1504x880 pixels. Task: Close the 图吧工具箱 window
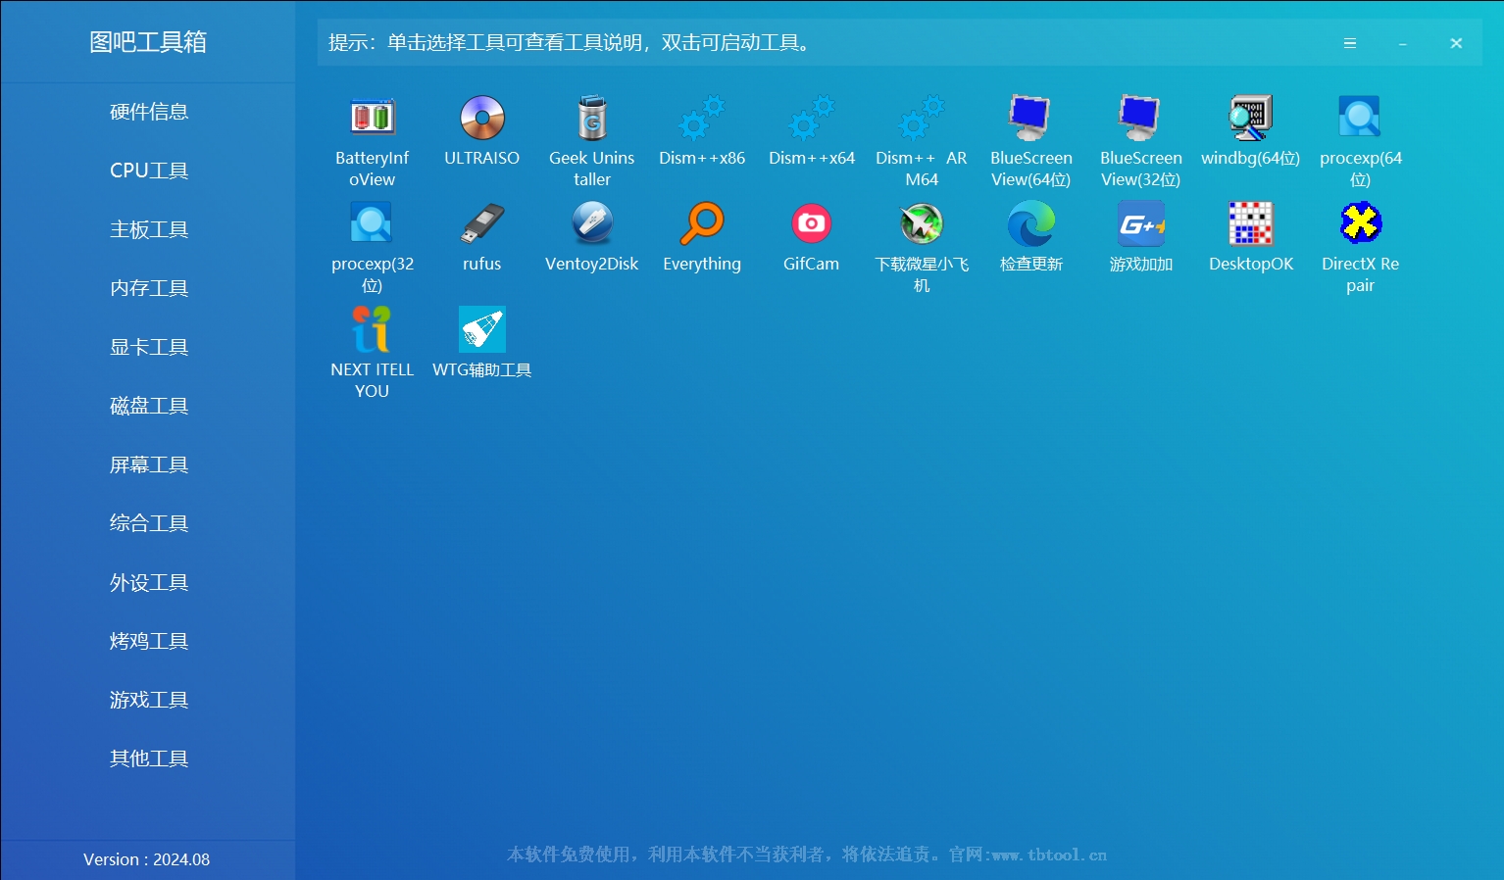(x=1456, y=43)
